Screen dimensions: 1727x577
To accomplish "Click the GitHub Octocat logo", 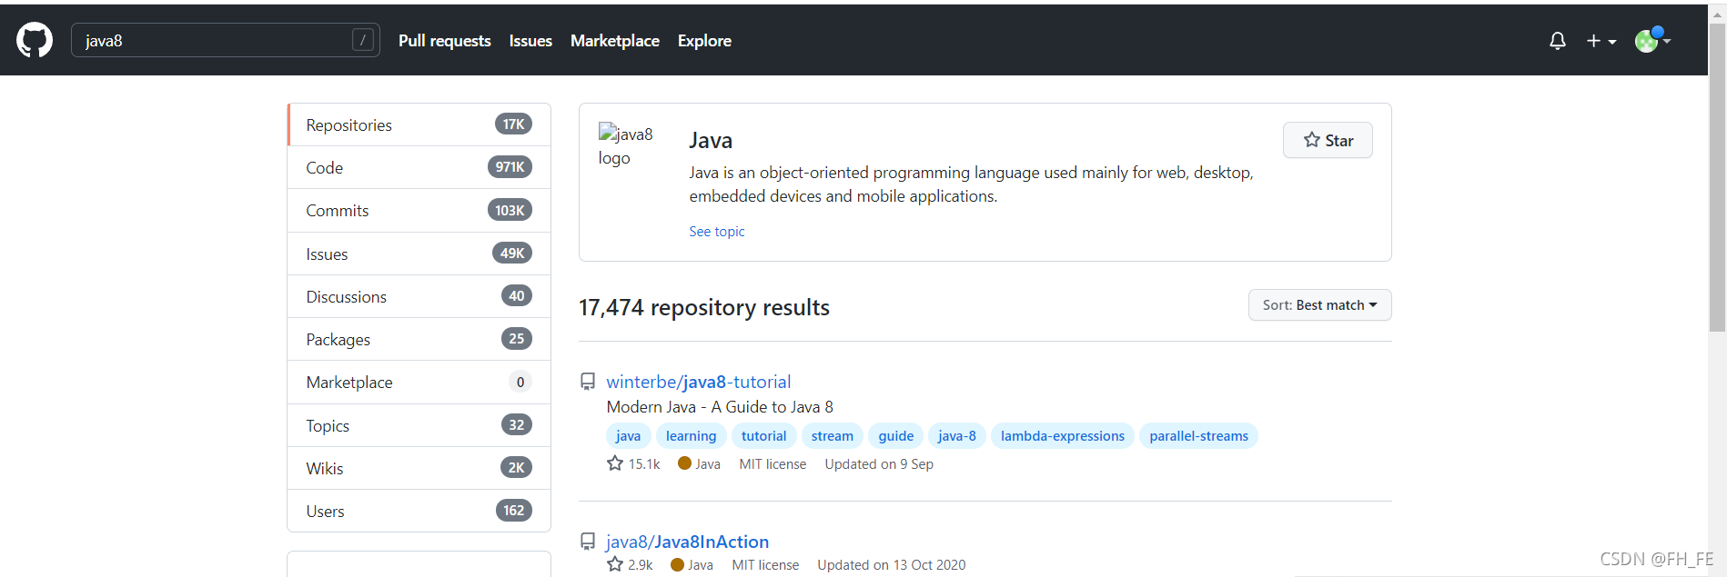I will pos(35,40).
